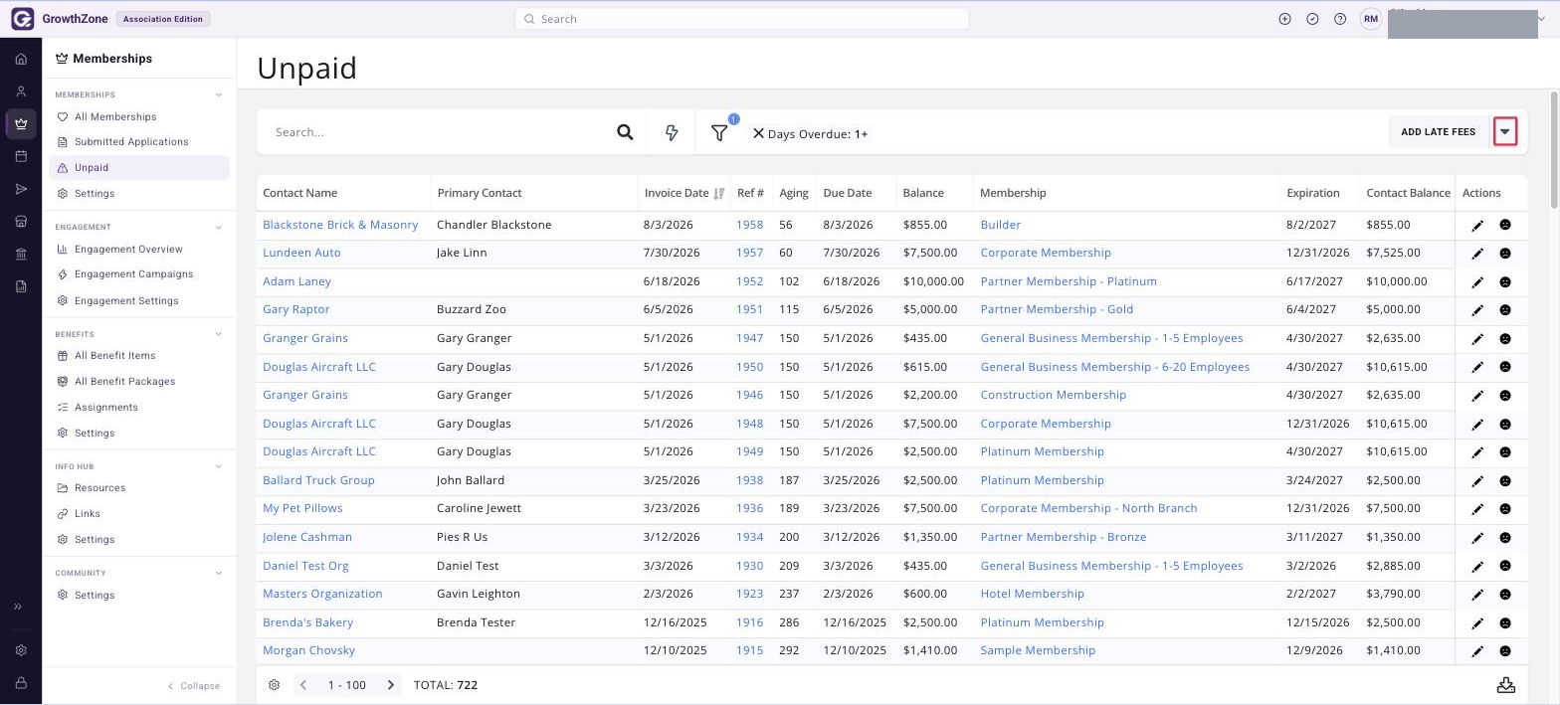Click the Add Late Fees button

pos(1439,132)
